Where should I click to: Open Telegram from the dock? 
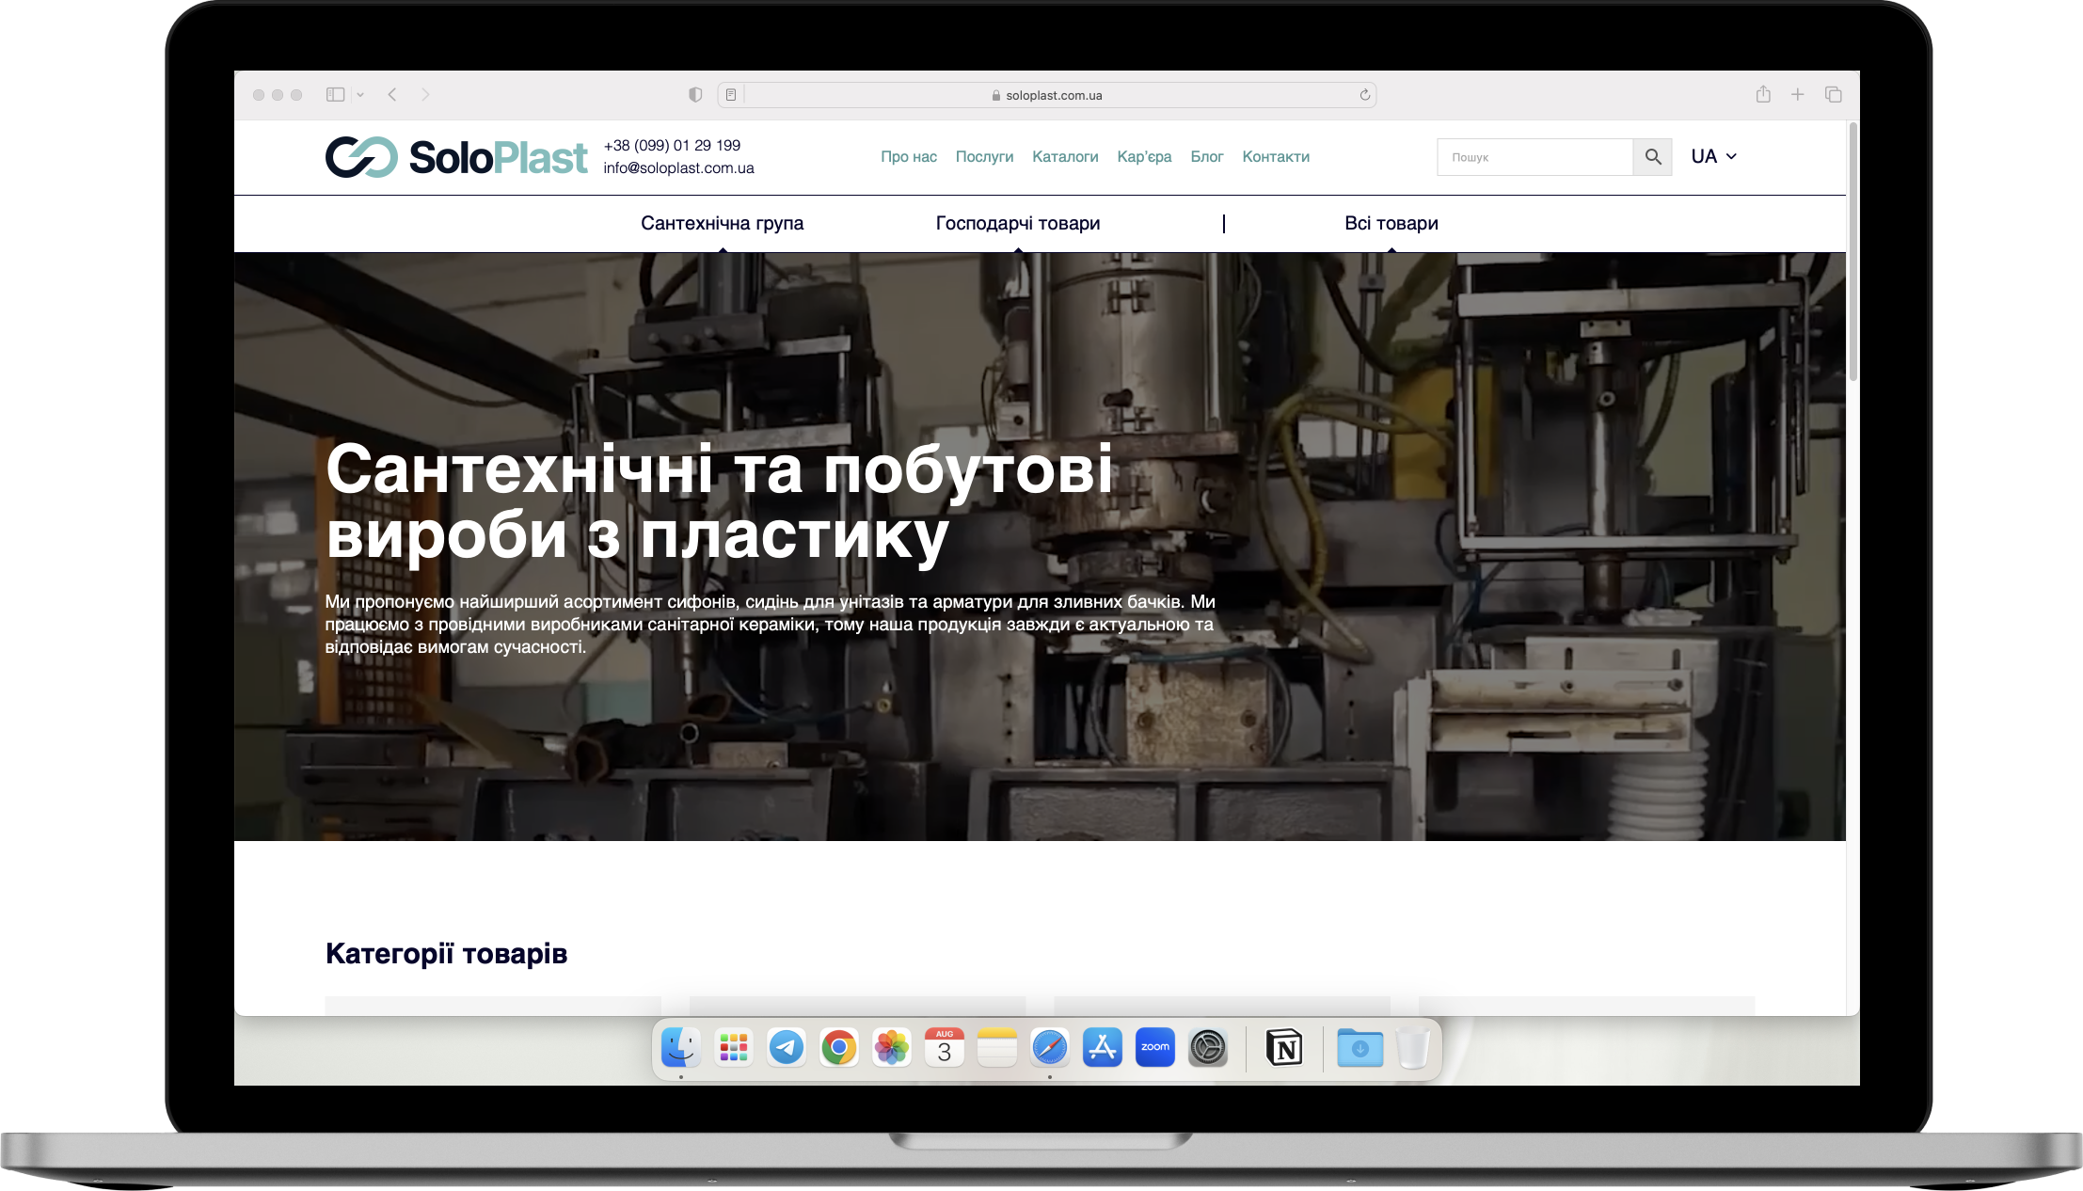pyautogui.click(x=786, y=1047)
